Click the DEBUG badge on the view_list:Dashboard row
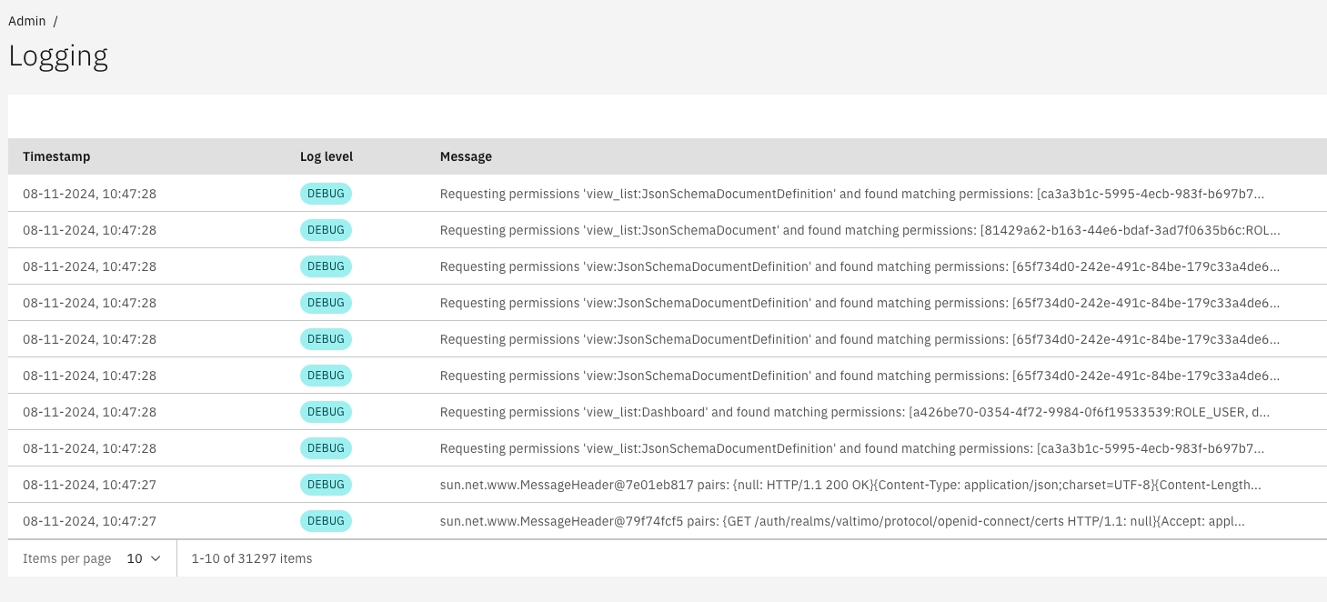 point(326,412)
